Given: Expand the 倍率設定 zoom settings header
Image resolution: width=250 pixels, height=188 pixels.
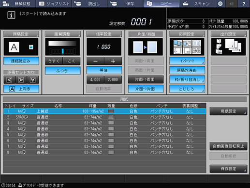Looking at the screenshot, I should [104, 34].
